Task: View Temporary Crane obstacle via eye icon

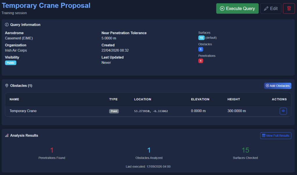Action: point(283,111)
